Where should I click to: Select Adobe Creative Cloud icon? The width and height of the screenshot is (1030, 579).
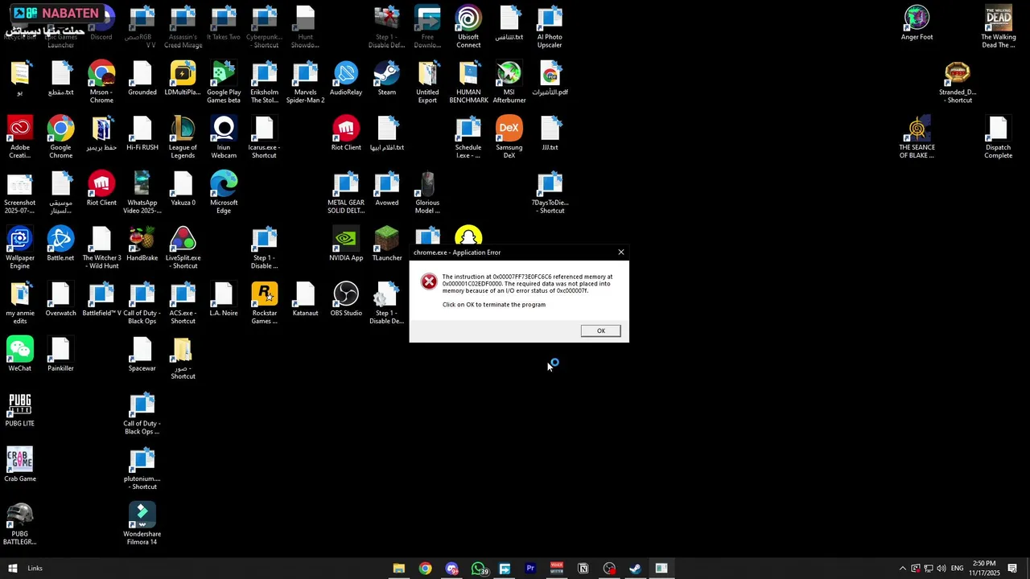coord(20,137)
